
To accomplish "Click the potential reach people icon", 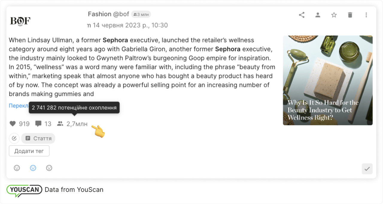I will point(60,124).
